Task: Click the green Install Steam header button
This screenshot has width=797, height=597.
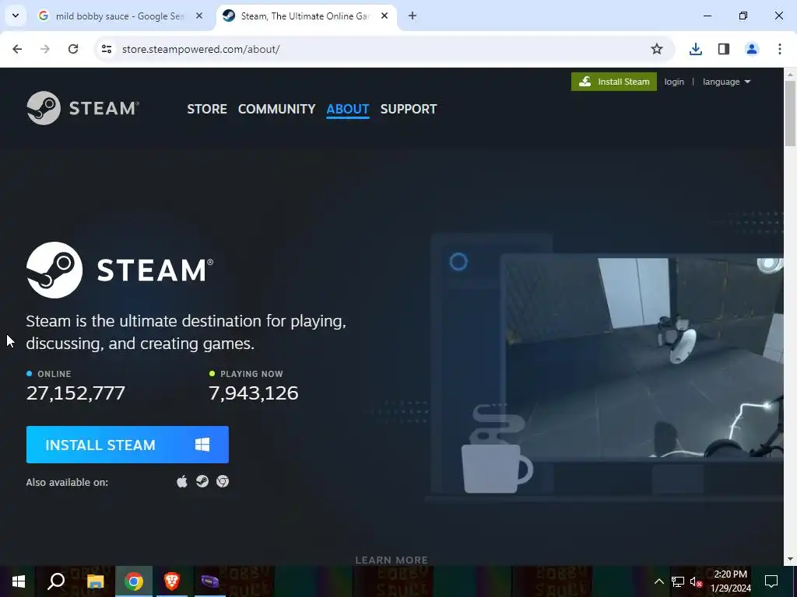Action: click(614, 82)
